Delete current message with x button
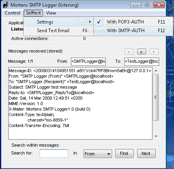Viewport: 174px width, 169px height. click(141, 52)
